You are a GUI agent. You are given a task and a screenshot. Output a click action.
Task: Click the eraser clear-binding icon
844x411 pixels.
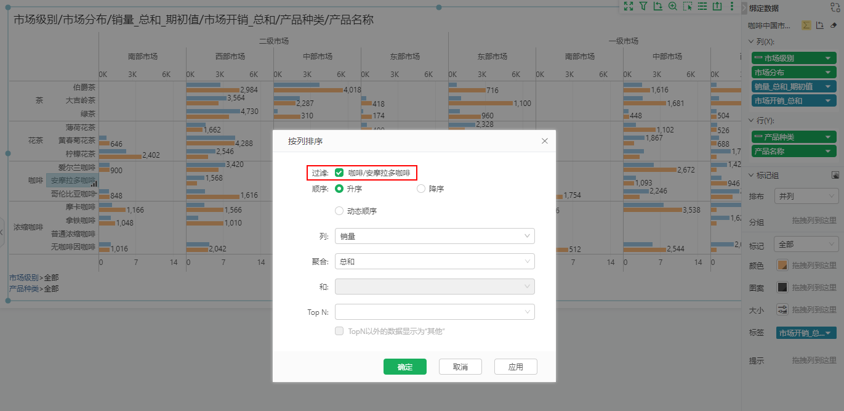point(834,25)
